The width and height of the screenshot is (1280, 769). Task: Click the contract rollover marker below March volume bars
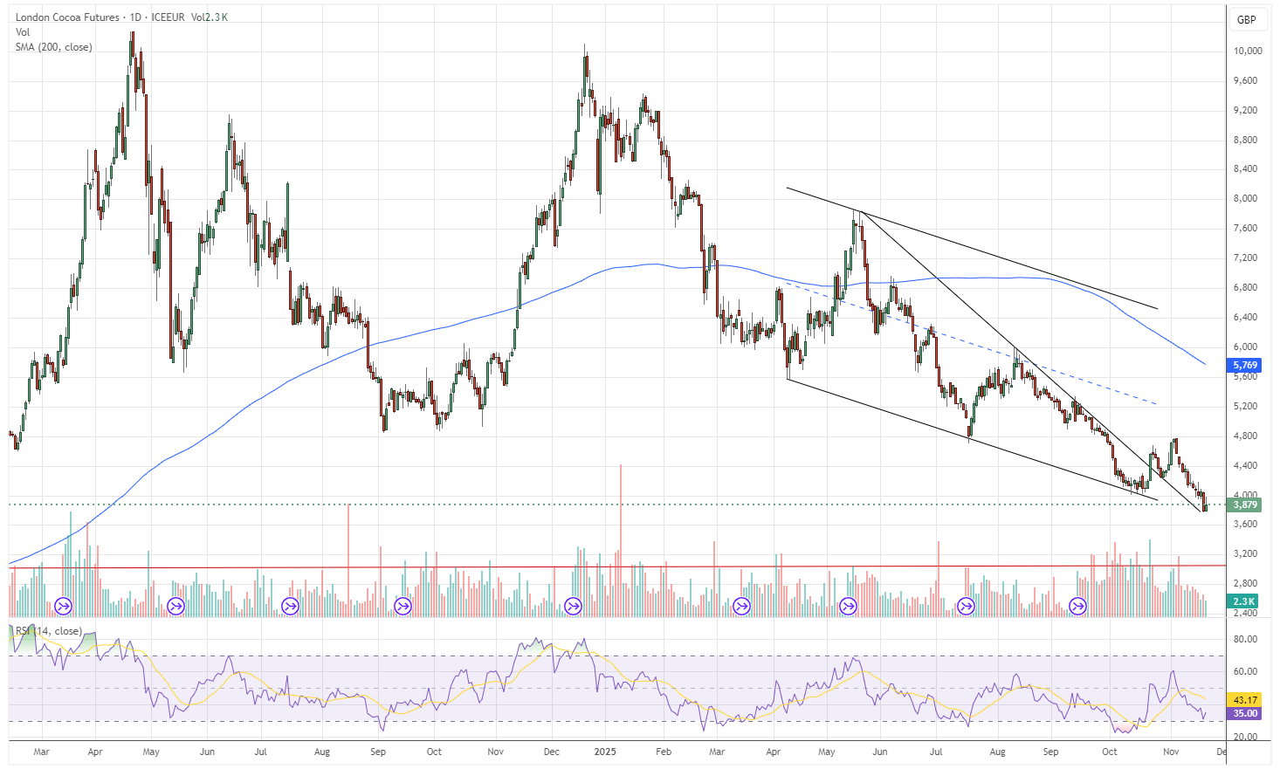[61, 605]
